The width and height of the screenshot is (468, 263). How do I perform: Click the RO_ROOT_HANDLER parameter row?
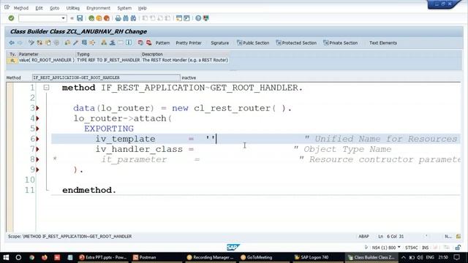click(118, 60)
